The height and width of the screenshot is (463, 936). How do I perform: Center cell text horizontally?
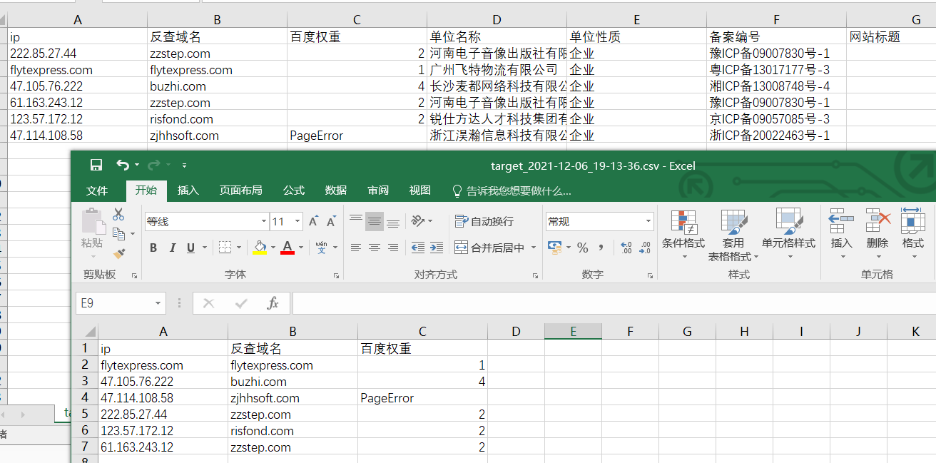(x=375, y=248)
